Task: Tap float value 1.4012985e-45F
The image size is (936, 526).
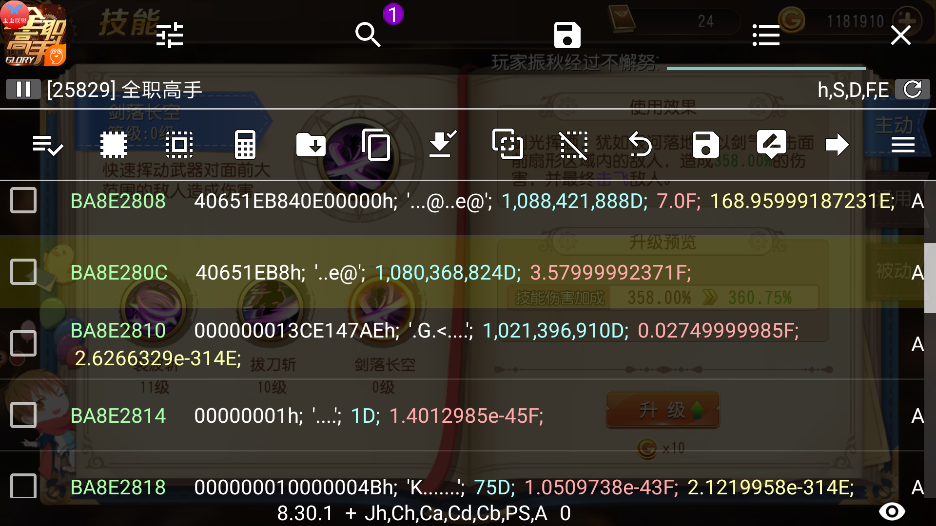Action: tap(466, 416)
